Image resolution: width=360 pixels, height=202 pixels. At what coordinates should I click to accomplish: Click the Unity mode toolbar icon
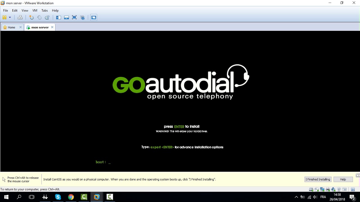tap(82, 17)
